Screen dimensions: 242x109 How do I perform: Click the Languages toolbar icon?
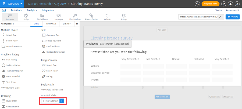(59, 17)
